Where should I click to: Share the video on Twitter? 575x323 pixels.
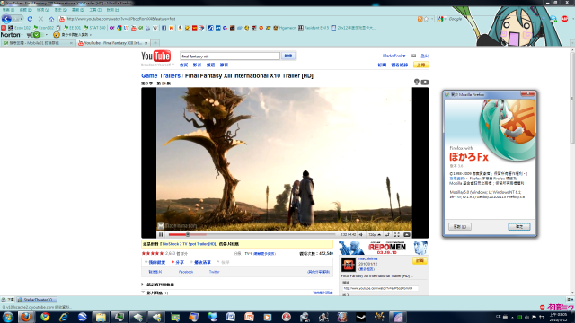tap(214, 272)
